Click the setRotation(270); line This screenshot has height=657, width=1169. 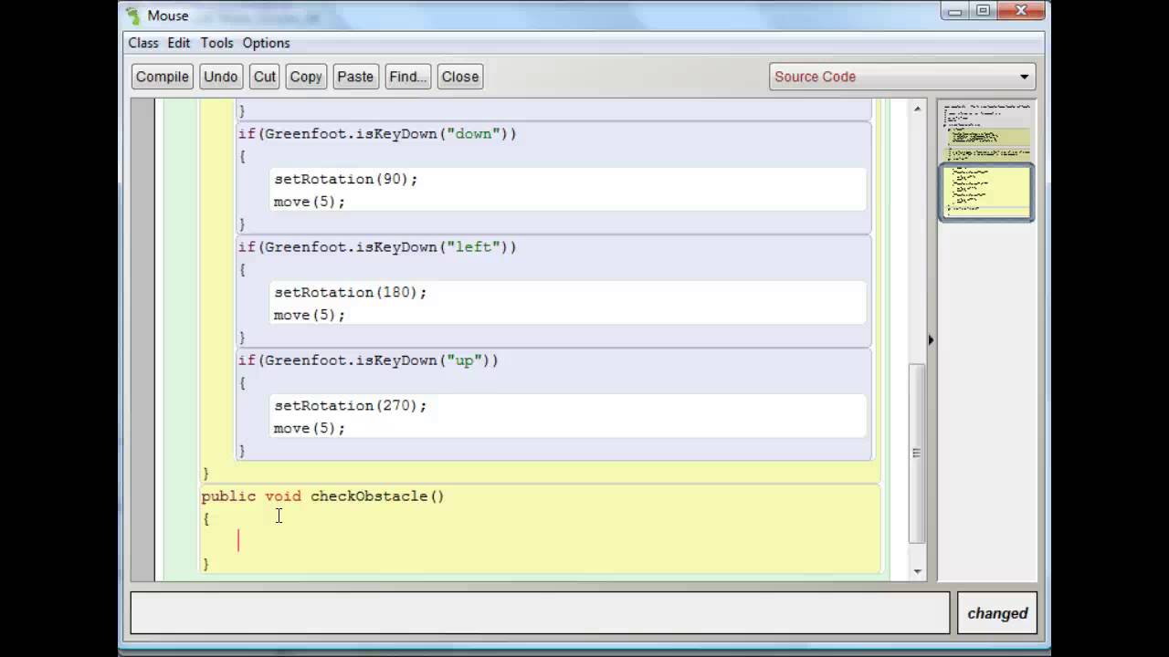350,405
